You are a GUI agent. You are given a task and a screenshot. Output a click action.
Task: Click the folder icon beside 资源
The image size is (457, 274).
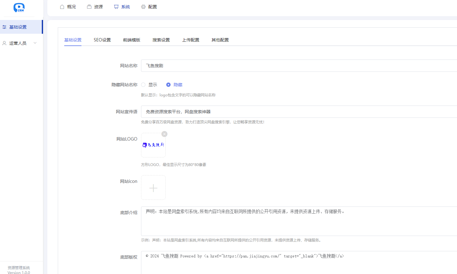pyautogui.click(x=89, y=7)
